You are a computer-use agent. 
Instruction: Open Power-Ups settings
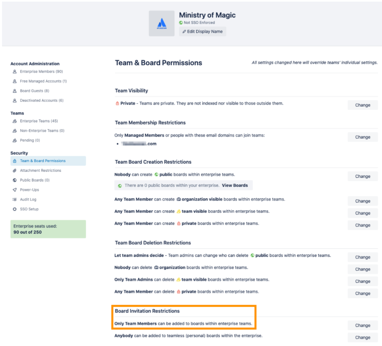[30, 190]
